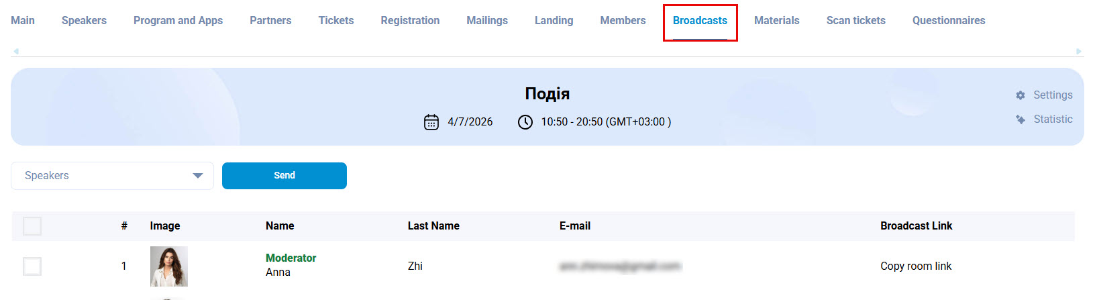The width and height of the screenshot is (1095, 300).
Task: Click the Settings text link
Action: coord(1053,95)
